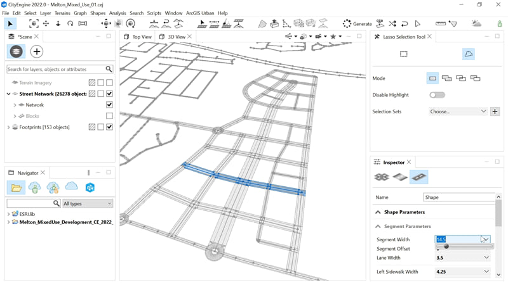Collapse the Street Network layer tree
The image size is (508, 285).
(x=8, y=94)
